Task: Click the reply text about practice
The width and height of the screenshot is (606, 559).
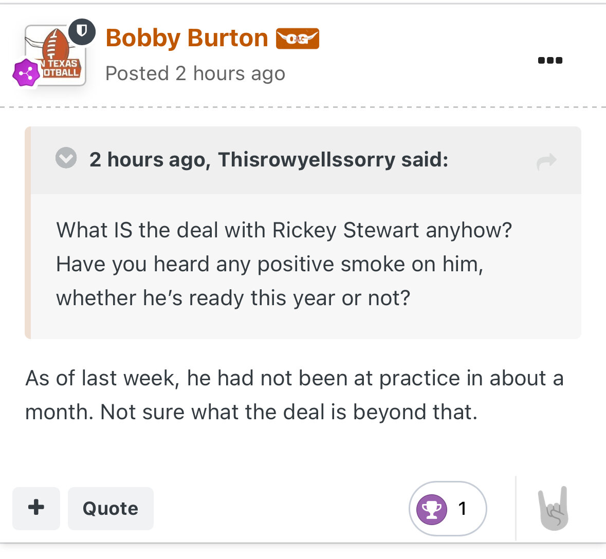Action: 294,395
